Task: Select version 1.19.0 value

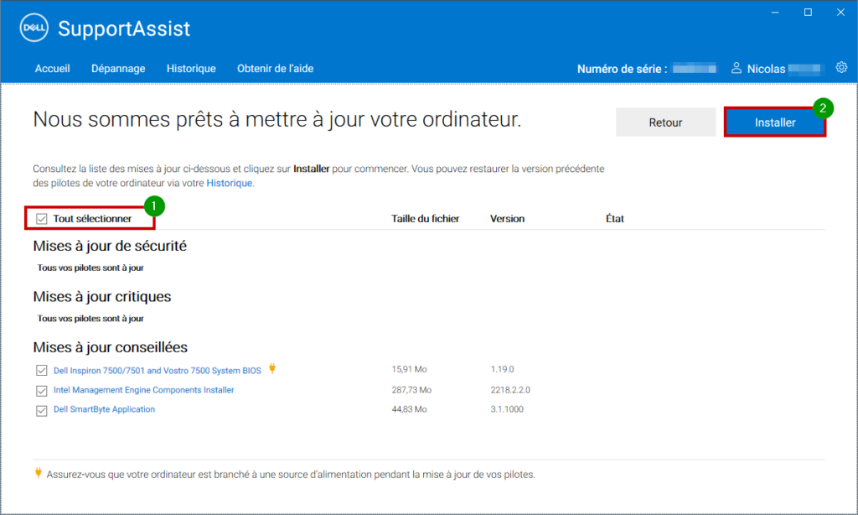Action: (x=503, y=369)
